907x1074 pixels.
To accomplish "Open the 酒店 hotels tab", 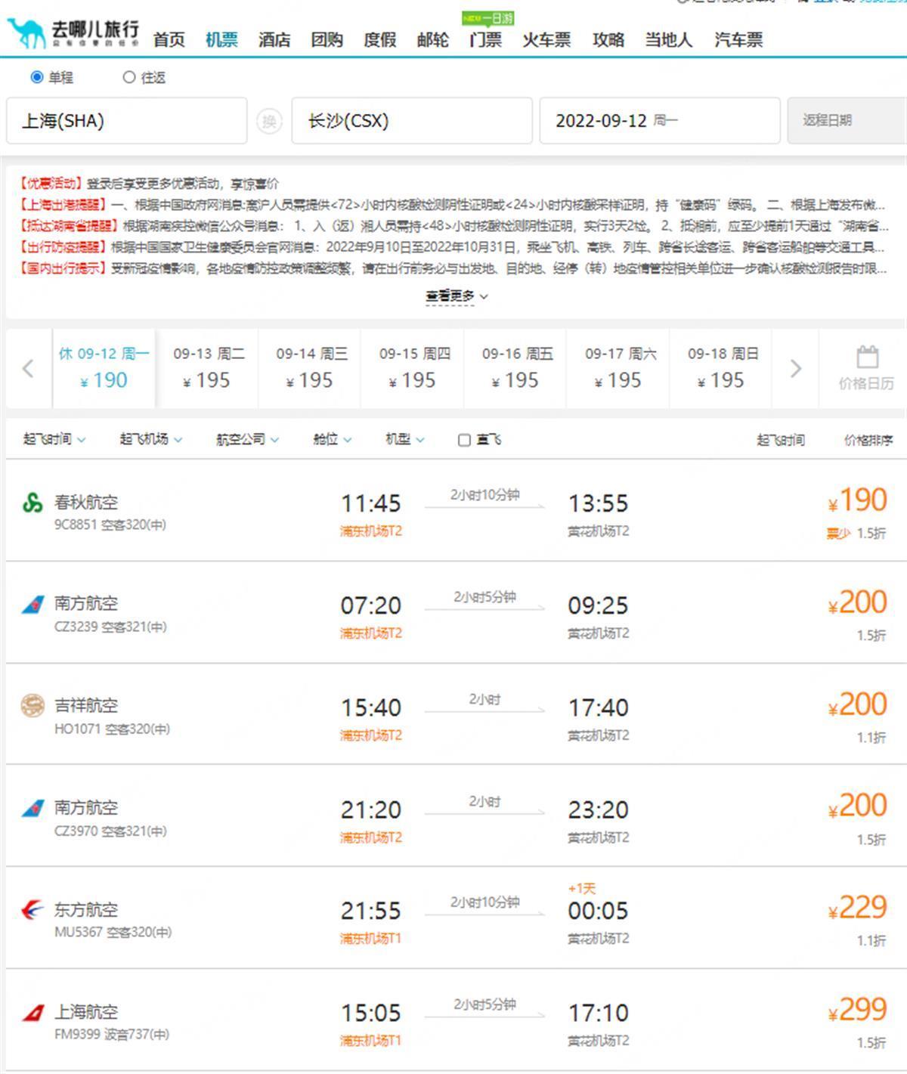I will pyautogui.click(x=274, y=39).
